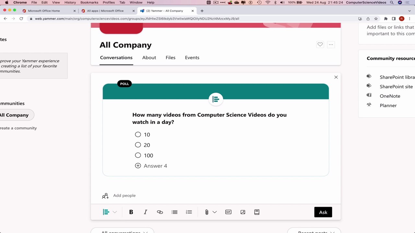Open tab search chevron in Chrome
Image resolution: width=415 pixels, height=233 pixels.
(410, 11)
